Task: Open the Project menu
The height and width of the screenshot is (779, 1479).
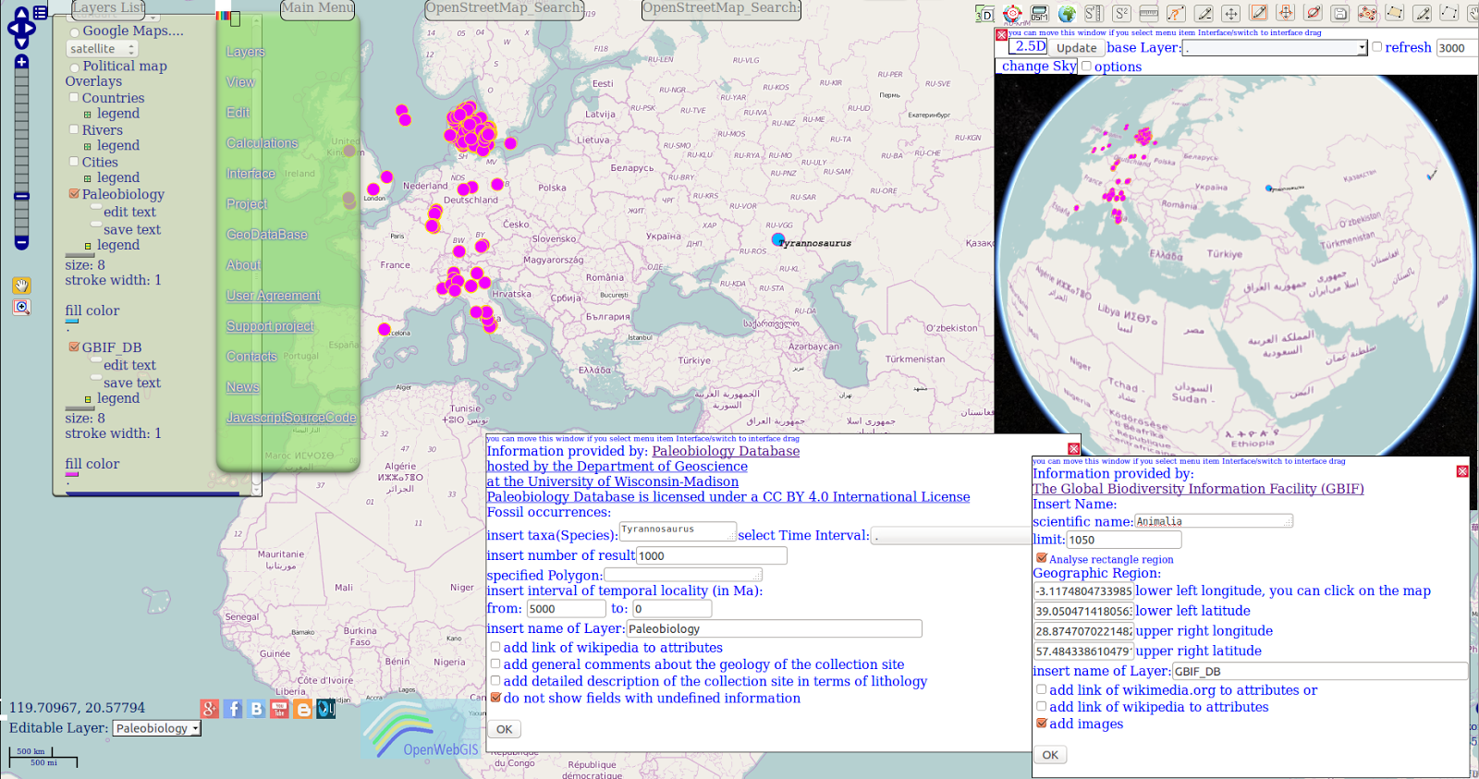Action: (x=247, y=204)
